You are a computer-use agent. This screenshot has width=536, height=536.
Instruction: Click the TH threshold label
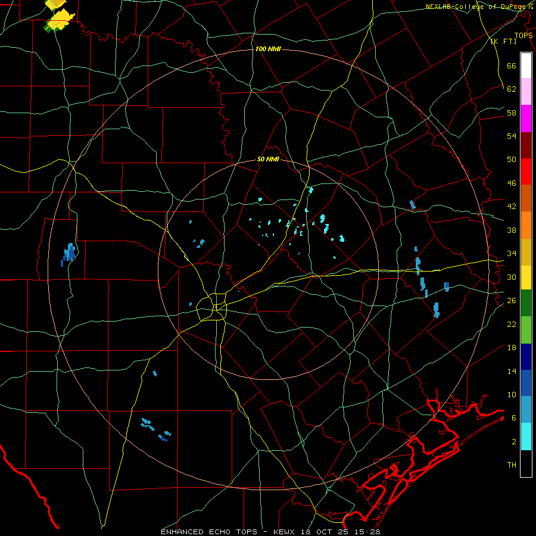[512, 465]
